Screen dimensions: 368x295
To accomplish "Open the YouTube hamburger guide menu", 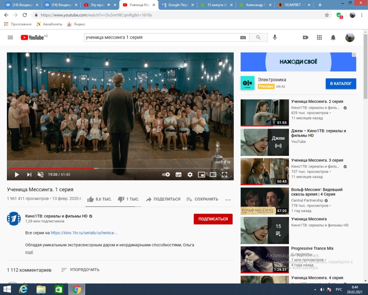I will 10,37.
